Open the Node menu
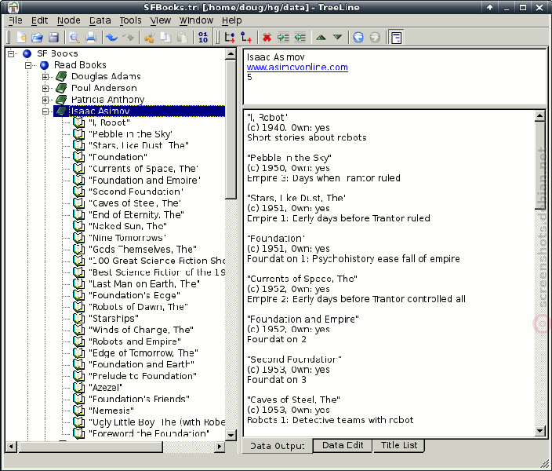 tap(69, 20)
